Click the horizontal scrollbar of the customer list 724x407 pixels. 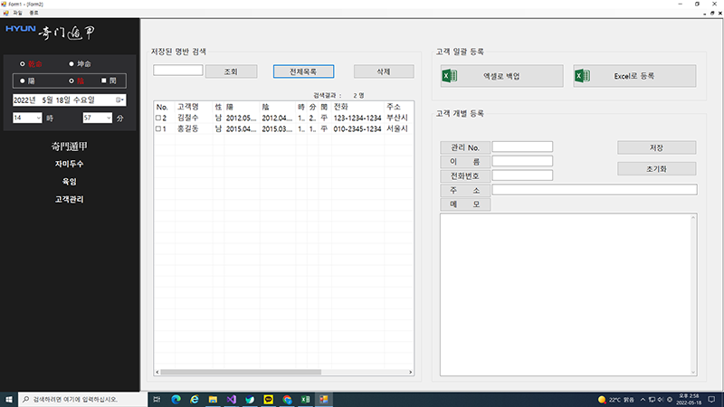(241, 372)
